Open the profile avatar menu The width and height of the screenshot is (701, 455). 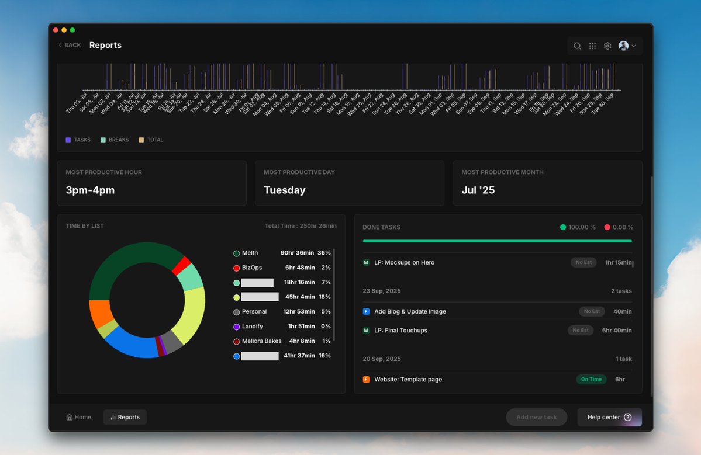coord(627,46)
